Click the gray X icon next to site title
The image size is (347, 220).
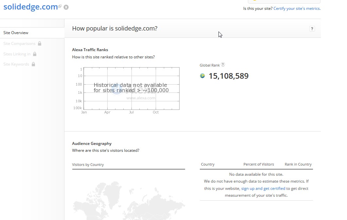[66, 7]
